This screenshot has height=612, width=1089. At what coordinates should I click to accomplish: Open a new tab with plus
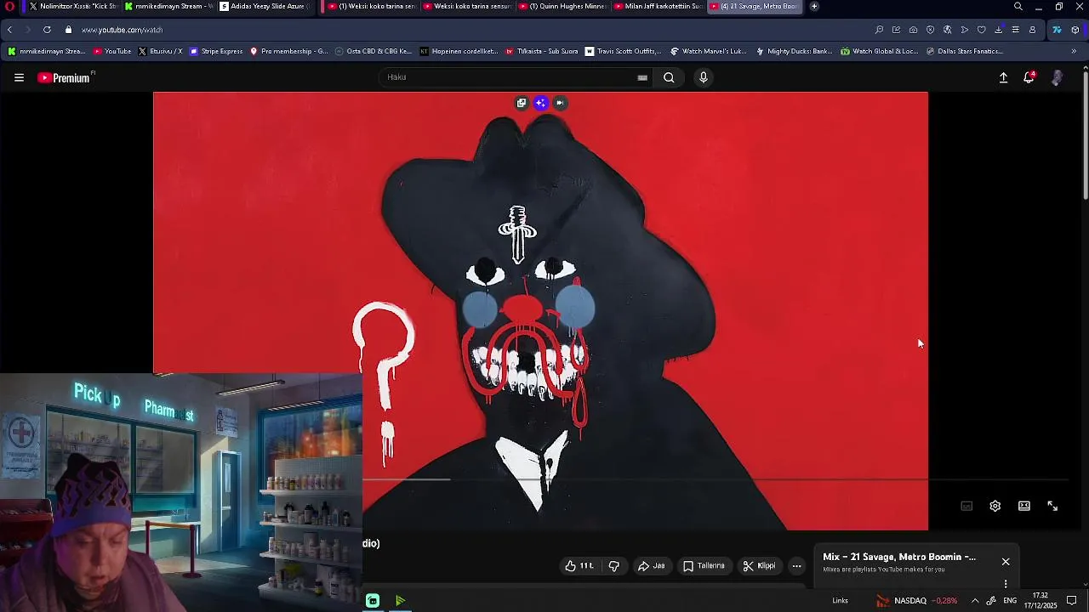[814, 6]
